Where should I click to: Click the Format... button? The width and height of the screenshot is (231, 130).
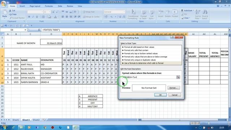pos(174,88)
